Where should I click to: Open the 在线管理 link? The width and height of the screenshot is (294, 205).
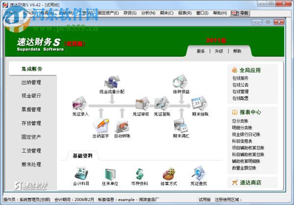coord(241,91)
